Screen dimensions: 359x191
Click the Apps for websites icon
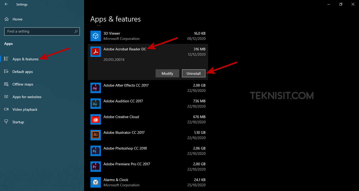point(6,97)
